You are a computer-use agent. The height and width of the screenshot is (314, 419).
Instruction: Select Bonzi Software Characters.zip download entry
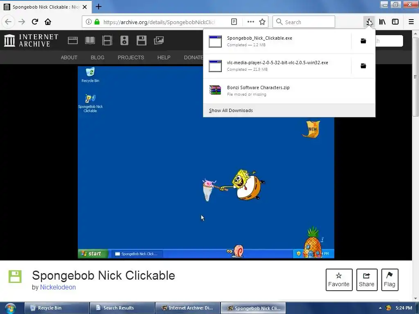click(x=289, y=91)
